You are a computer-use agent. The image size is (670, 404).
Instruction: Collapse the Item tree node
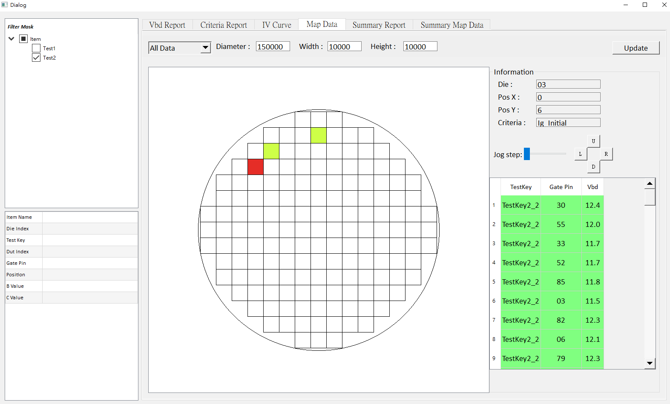click(12, 39)
